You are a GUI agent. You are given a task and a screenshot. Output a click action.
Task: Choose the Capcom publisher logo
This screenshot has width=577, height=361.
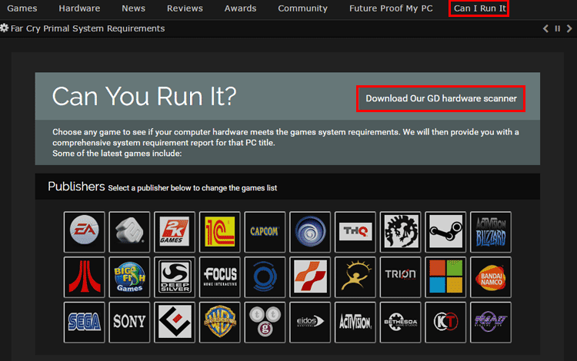tap(265, 232)
